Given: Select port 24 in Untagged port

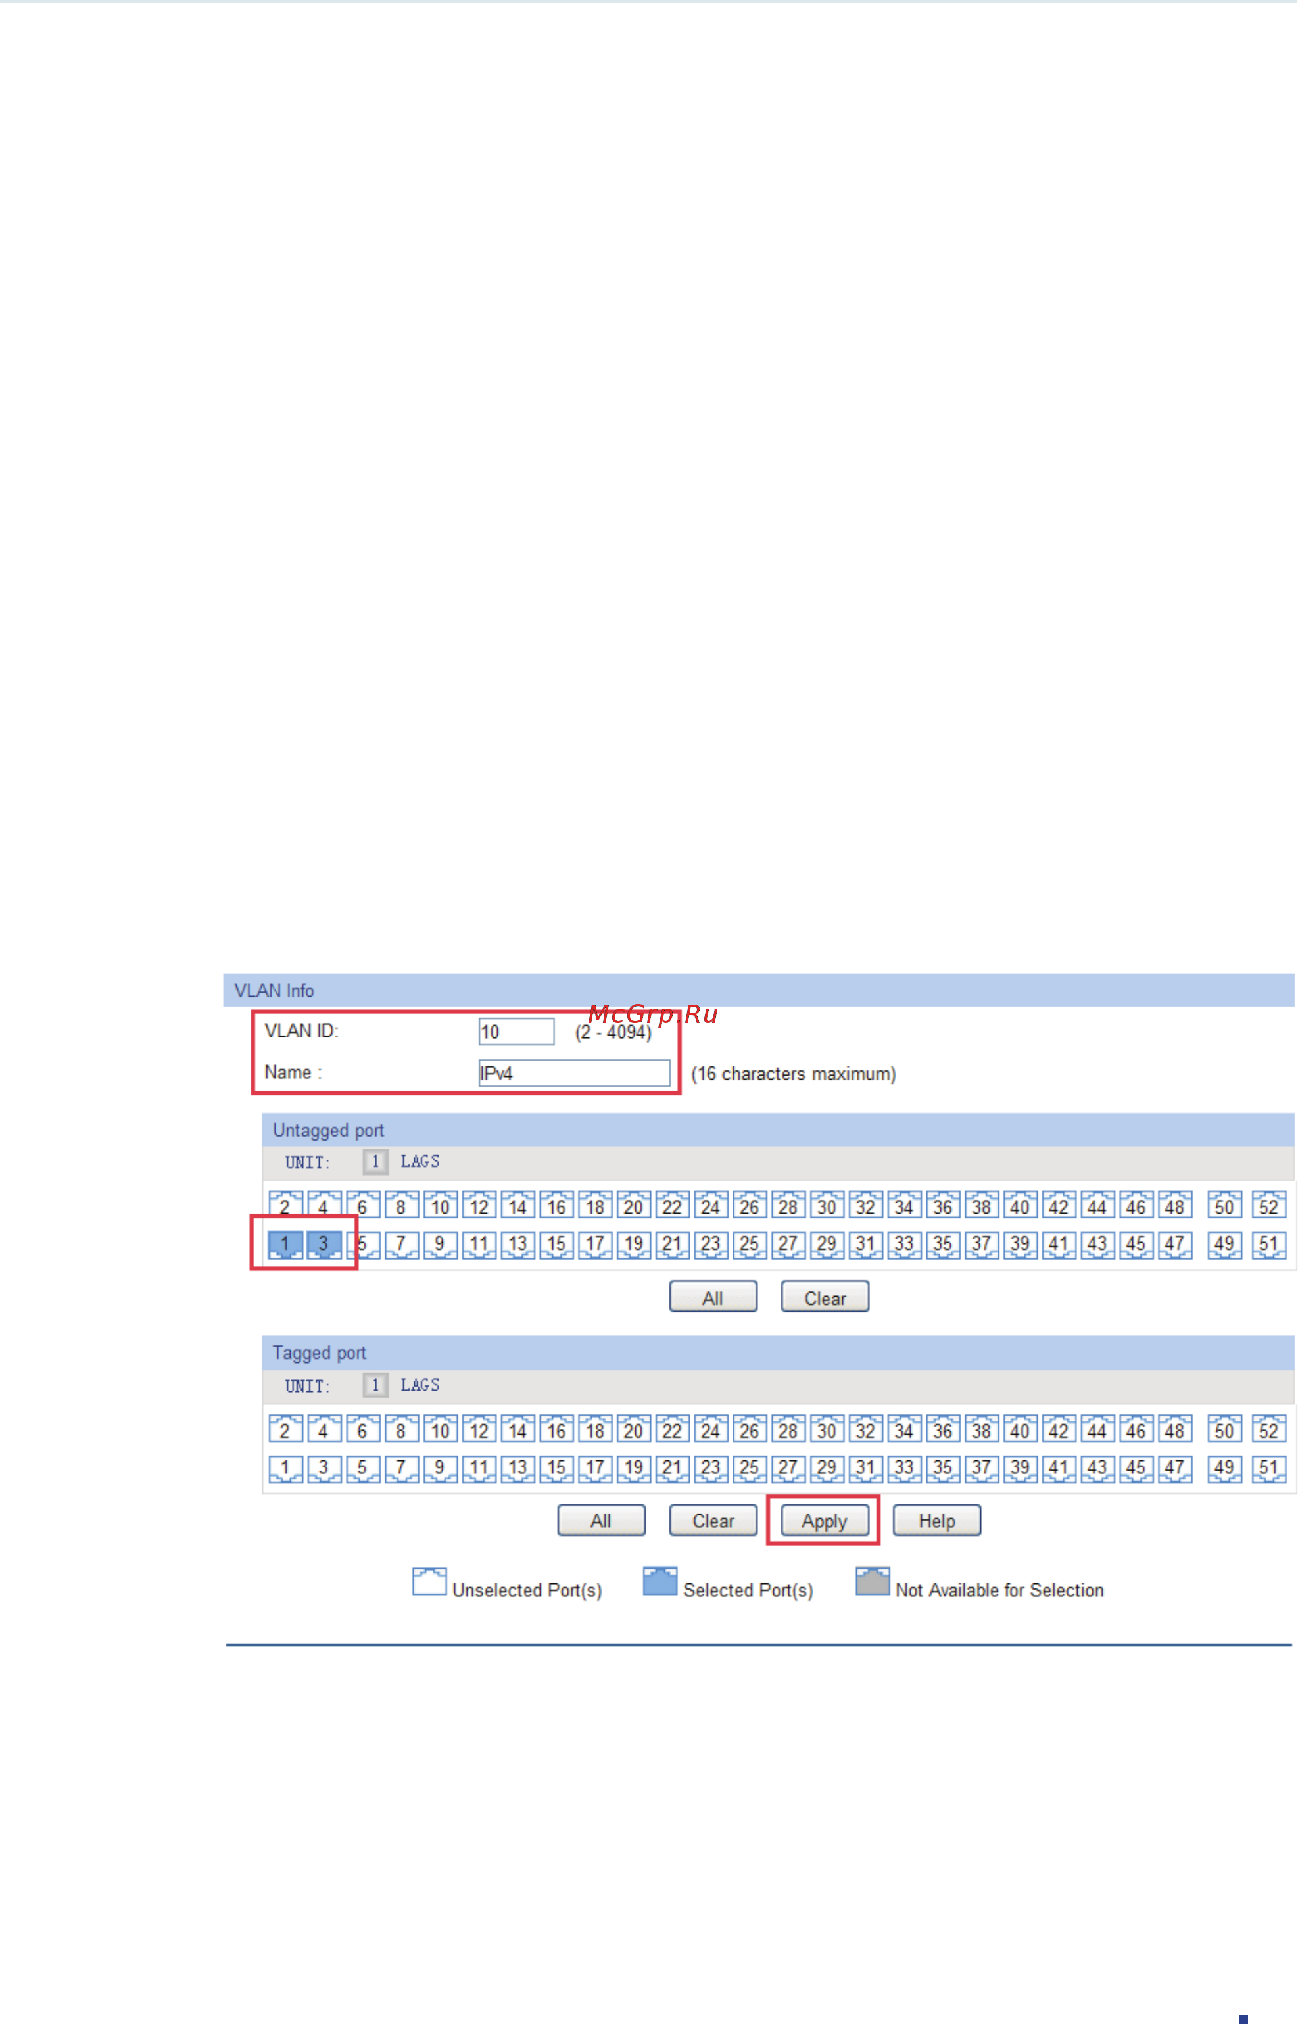Looking at the screenshot, I should [x=711, y=1206].
